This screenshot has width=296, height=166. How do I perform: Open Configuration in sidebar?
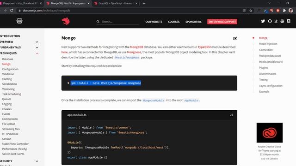tap(10, 69)
